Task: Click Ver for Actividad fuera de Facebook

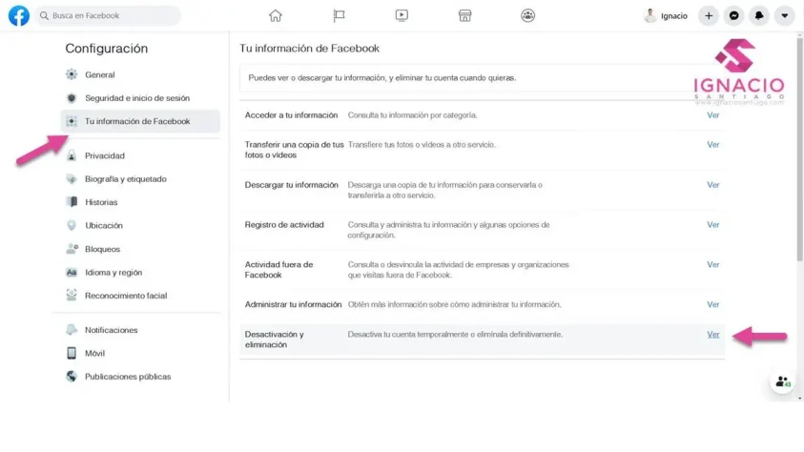Action: tap(712, 264)
